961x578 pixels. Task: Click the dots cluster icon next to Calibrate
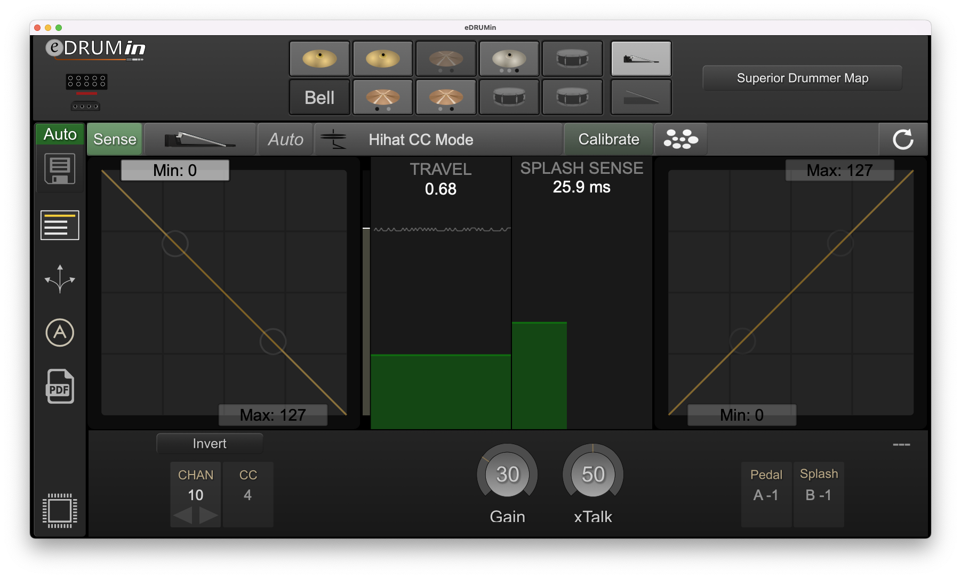680,139
